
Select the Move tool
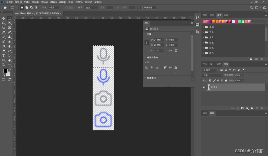pyautogui.click(x=4, y=18)
